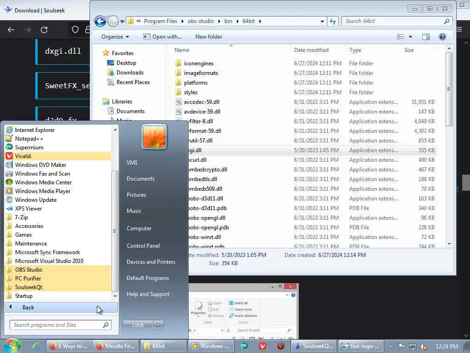Change the view using the view icon
470x353 pixels.
pos(400,37)
